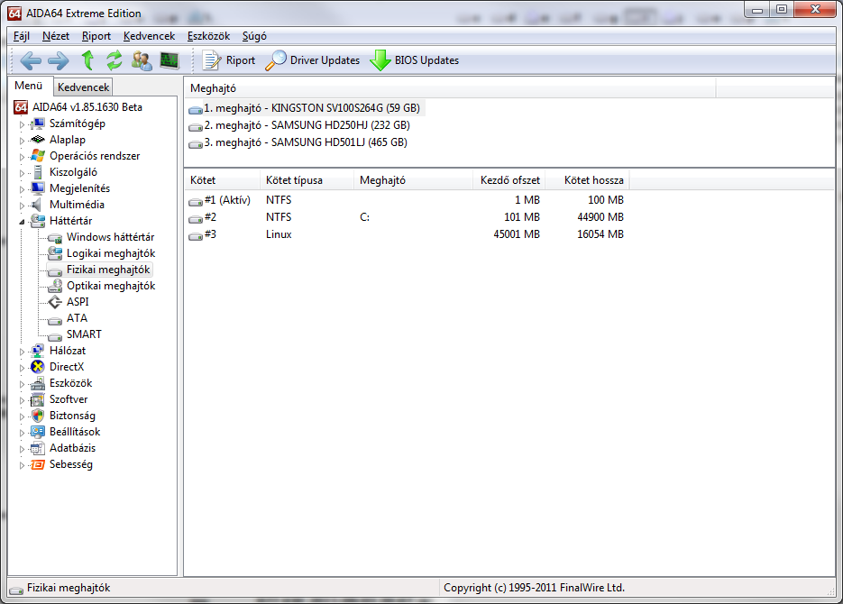Expand the Operációs rendszer node
The height and width of the screenshot is (604, 843).
(22, 157)
